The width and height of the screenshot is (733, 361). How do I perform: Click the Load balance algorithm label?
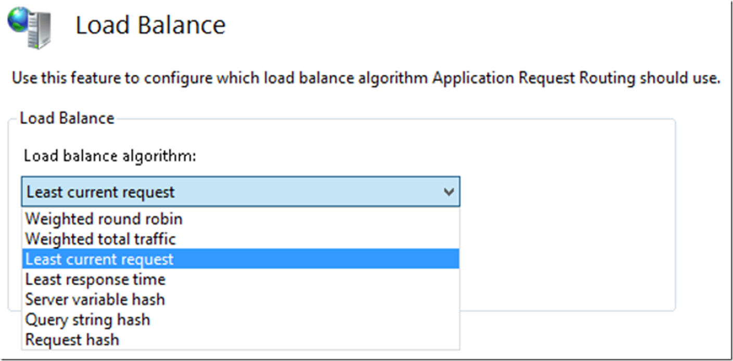click(110, 155)
